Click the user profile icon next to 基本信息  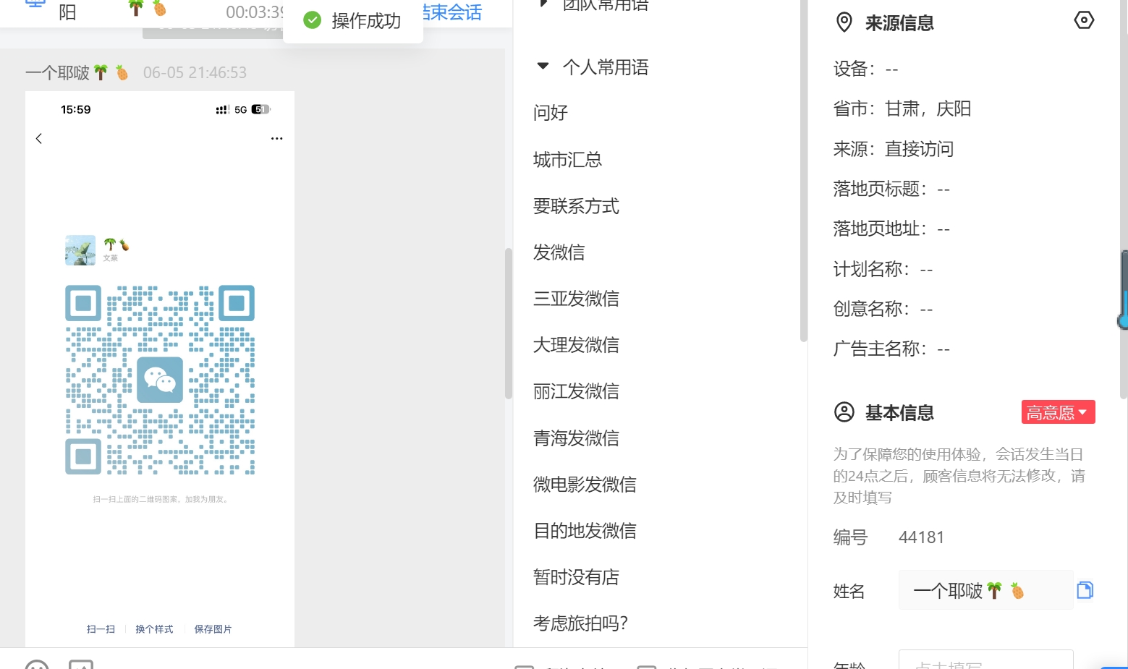coord(844,412)
